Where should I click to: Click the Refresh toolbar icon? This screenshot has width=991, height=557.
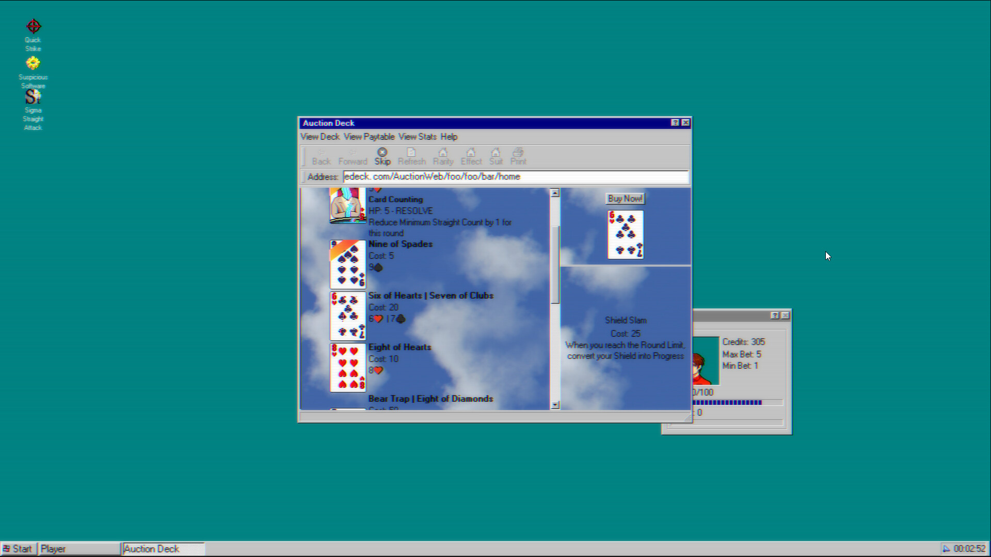pyautogui.click(x=412, y=156)
